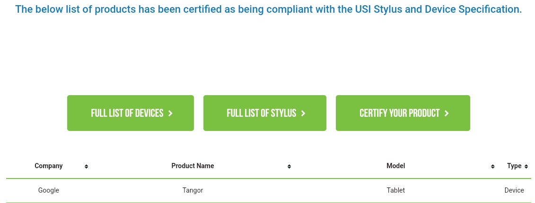Image resolution: width=535 pixels, height=203 pixels.
Task: Click the certified products heading text
Action: [x=268, y=9]
